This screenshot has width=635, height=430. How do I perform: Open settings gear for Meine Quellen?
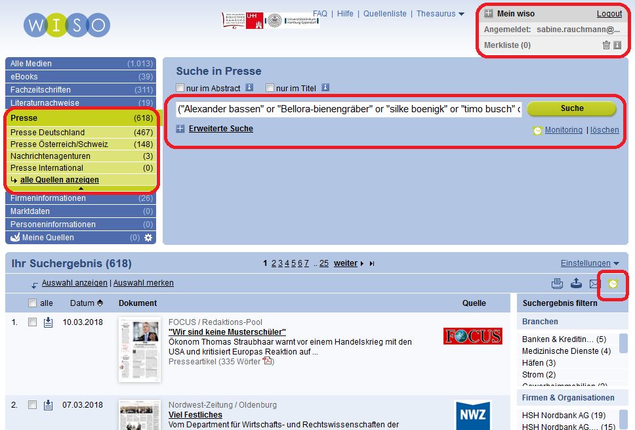tap(148, 238)
